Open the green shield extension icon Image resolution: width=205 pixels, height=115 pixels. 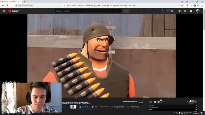tap(187, 6)
